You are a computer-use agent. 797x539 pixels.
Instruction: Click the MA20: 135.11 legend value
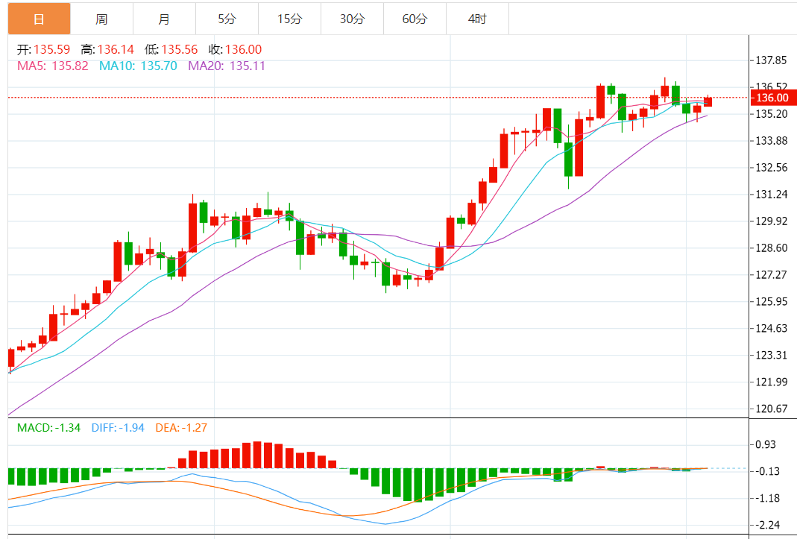(x=227, y=66)
